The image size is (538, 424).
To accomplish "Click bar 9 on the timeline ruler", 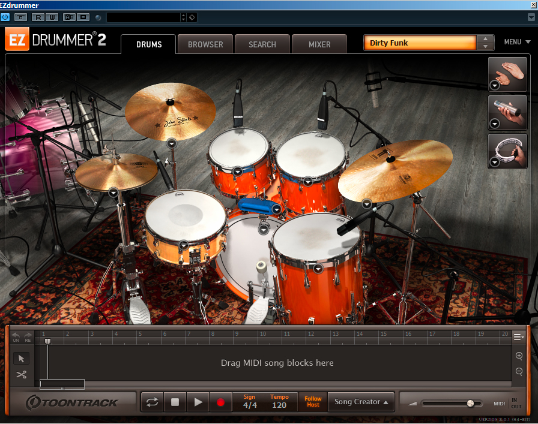I will pyautogui.click(x=237, y=334).
